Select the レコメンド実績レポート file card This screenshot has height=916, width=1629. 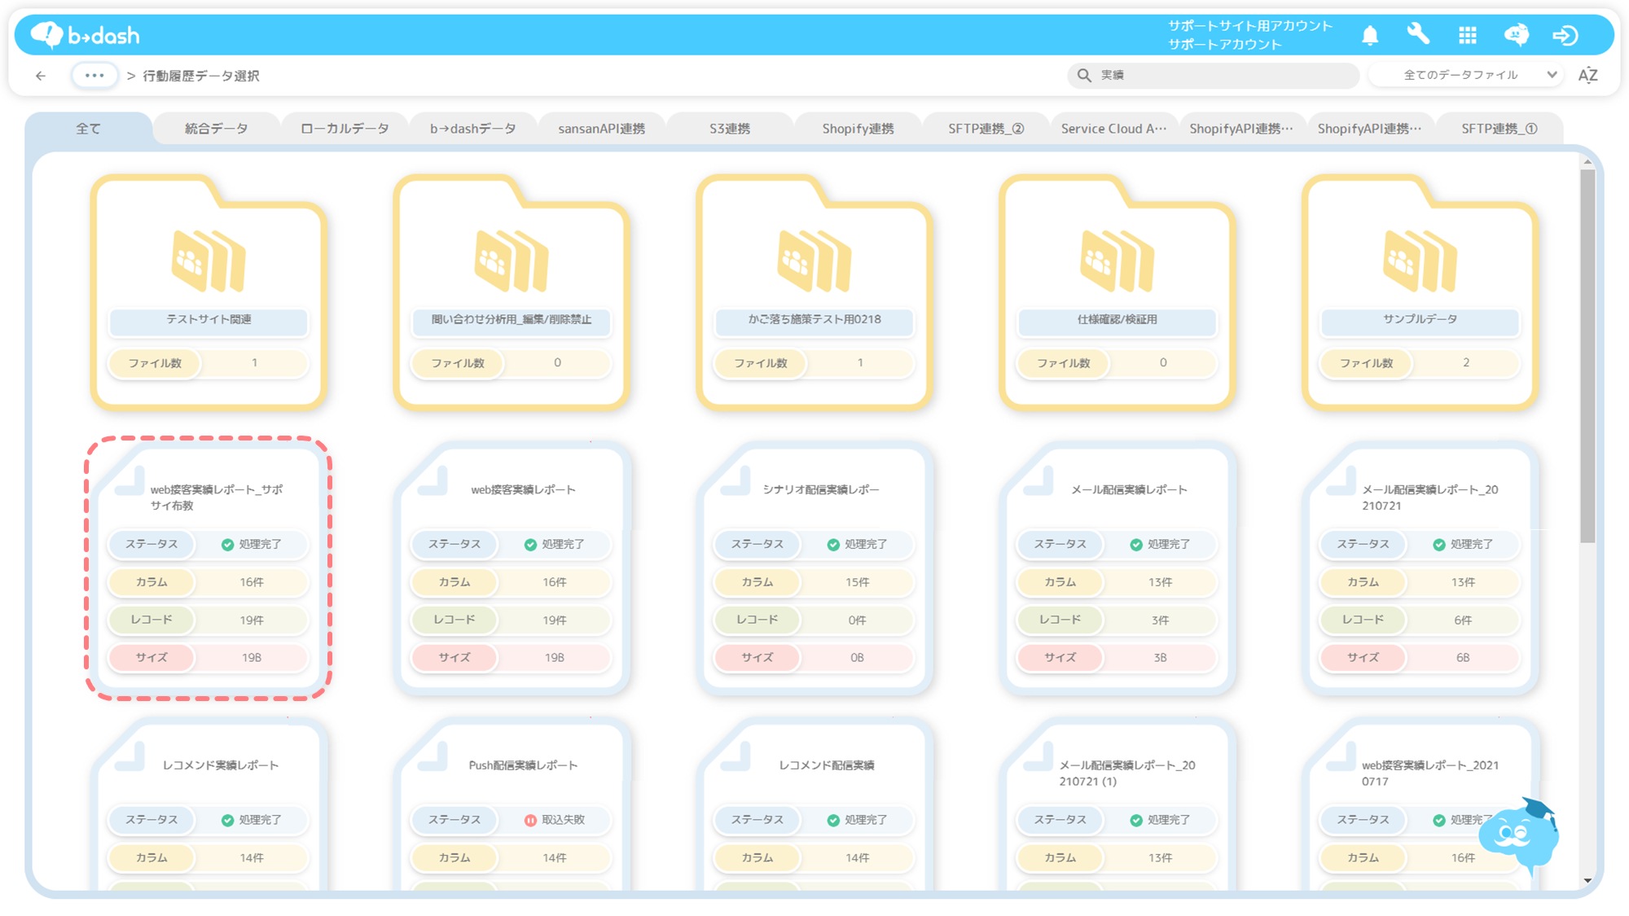pyautogui.click(x=209, y=804)
